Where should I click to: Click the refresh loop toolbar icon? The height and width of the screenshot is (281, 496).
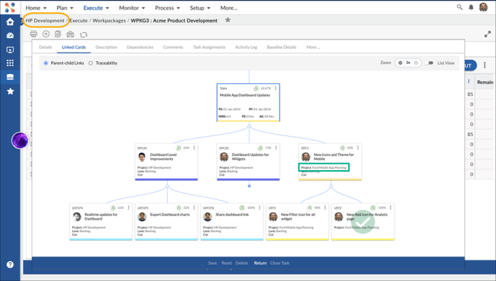pyautogui.click(x=83, y=34)
